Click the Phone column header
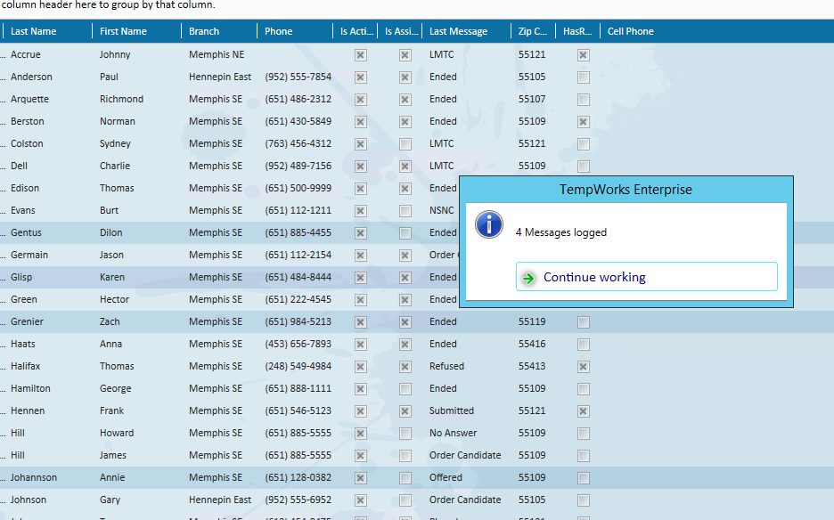 [x=278, y=31]
